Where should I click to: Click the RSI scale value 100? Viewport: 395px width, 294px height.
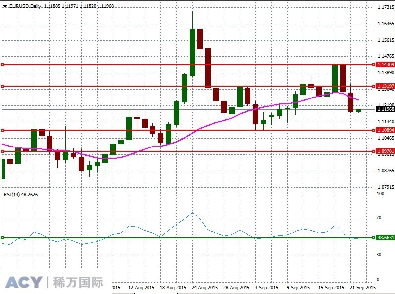click(x=380, y=194)
